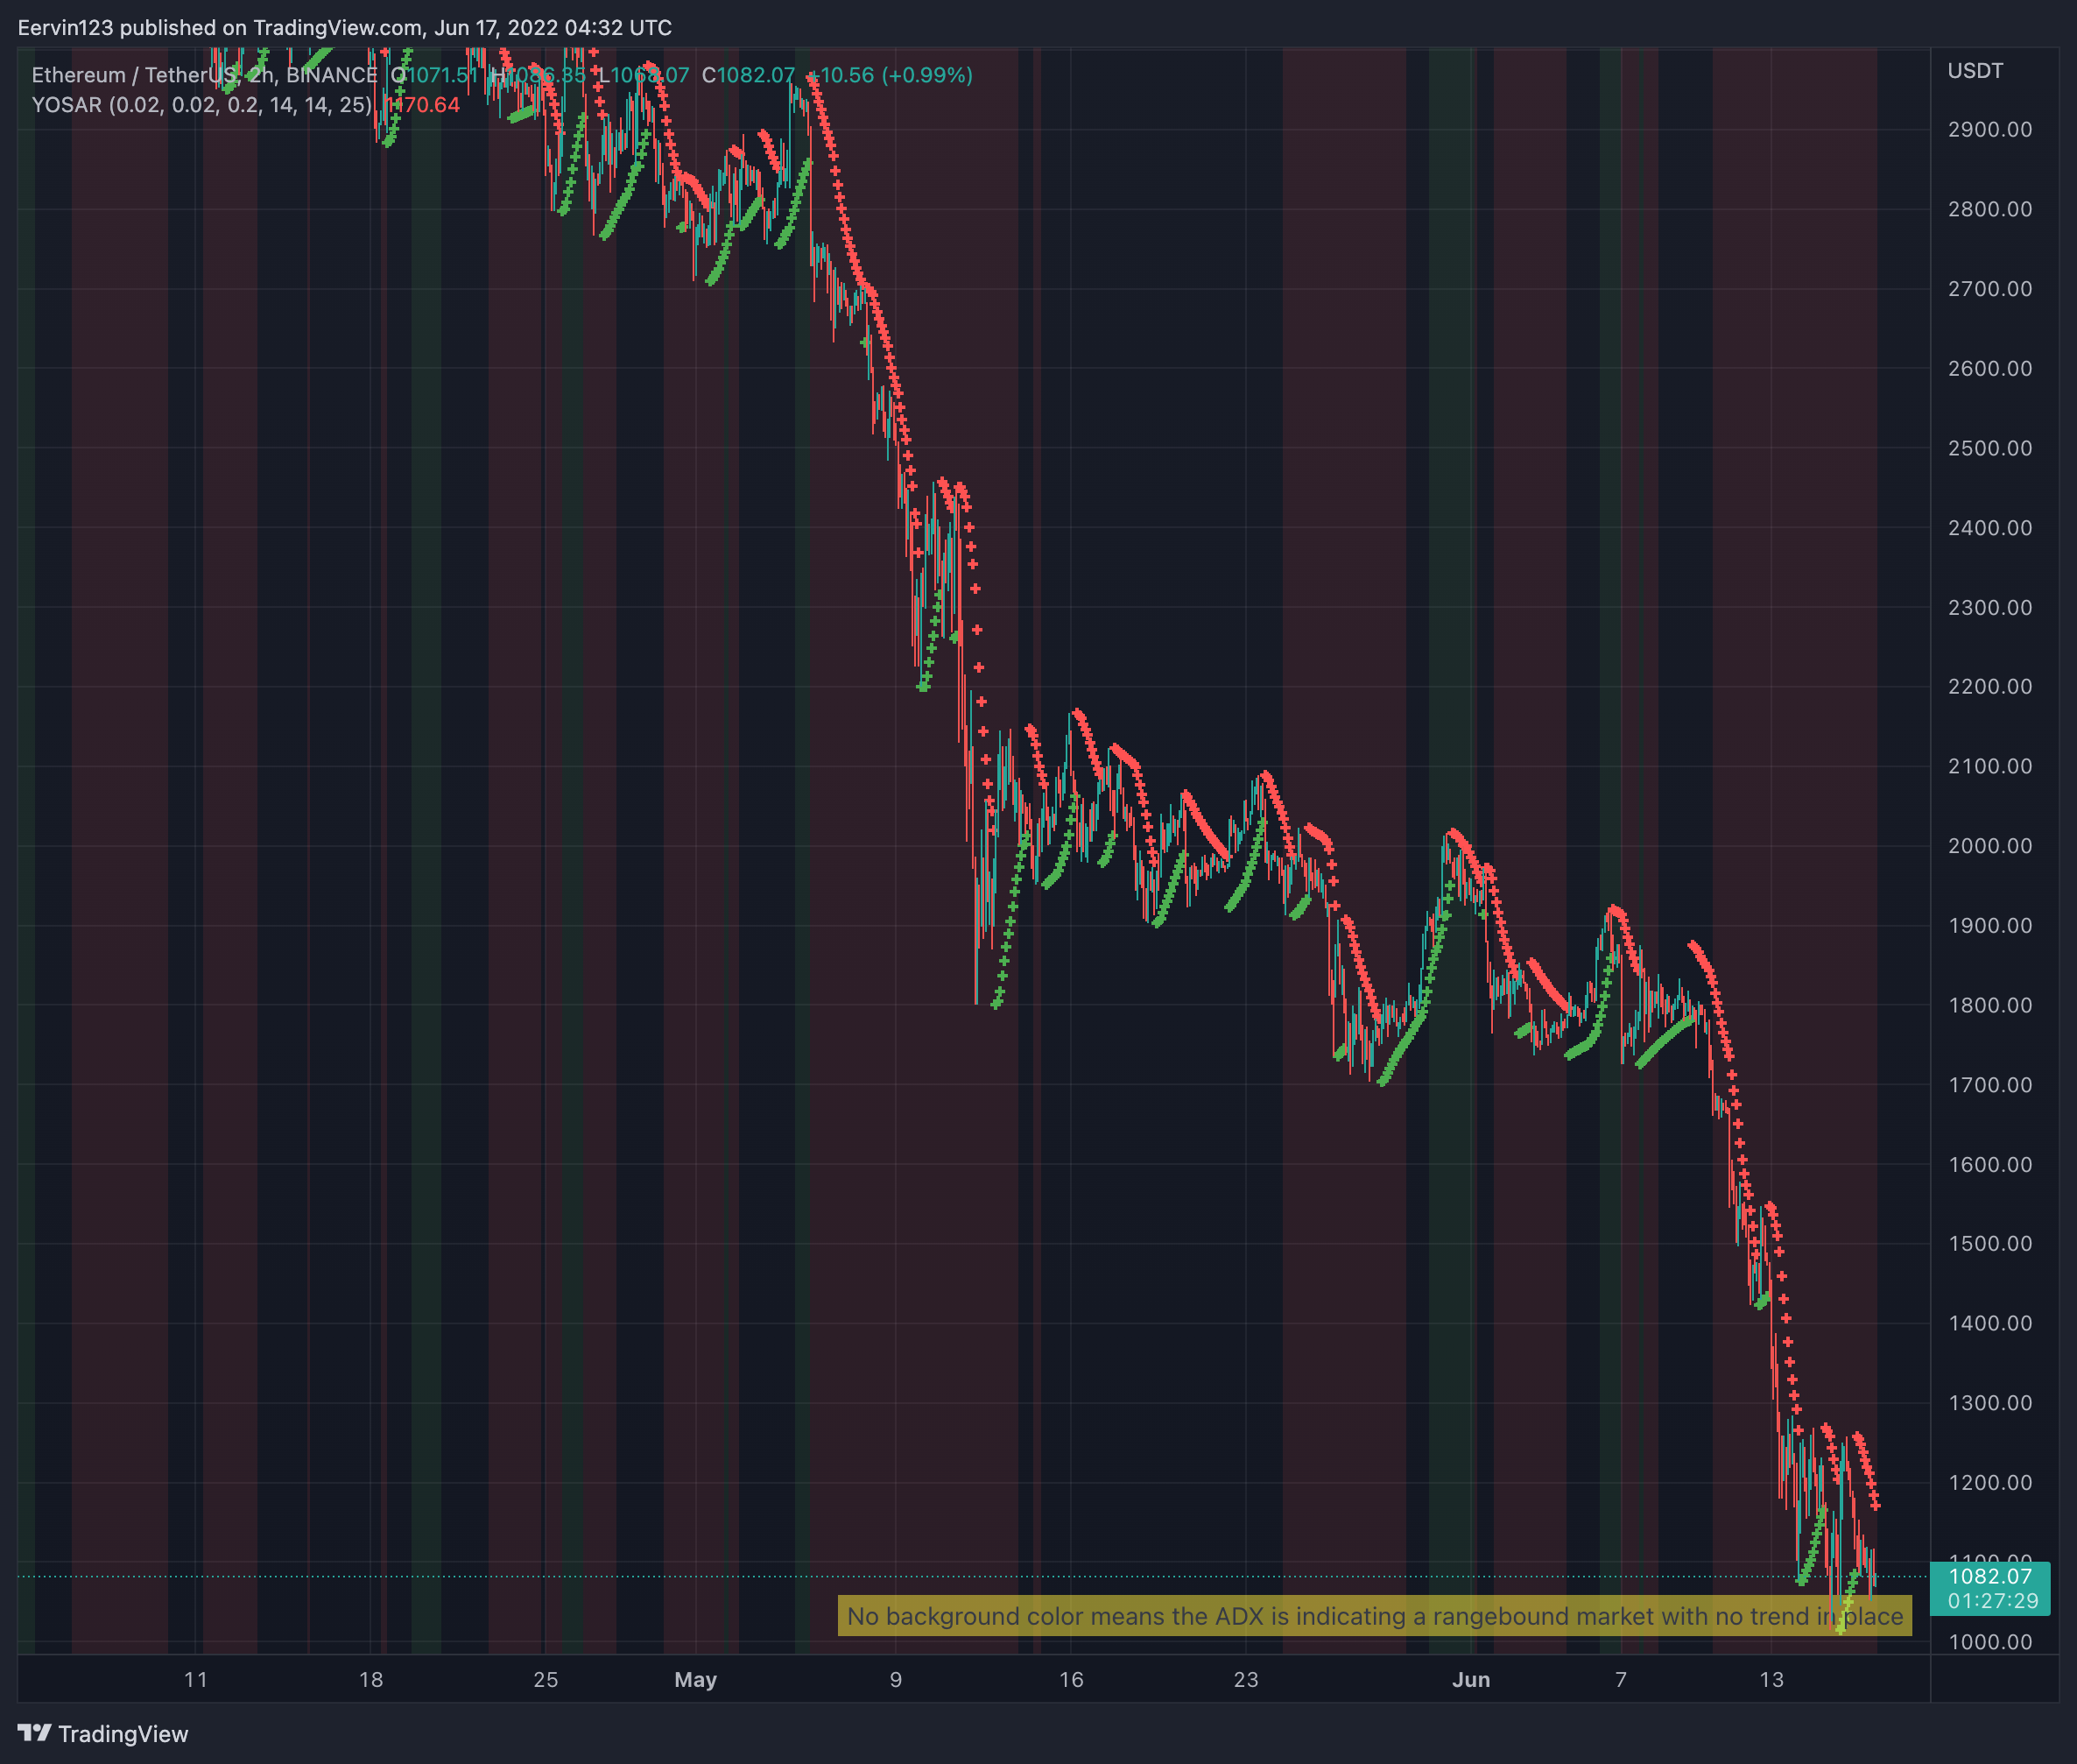This screenshot has width=2077, height=1764.
Task: Click the 2000.00 price axis label
Action: [1989, 846]
